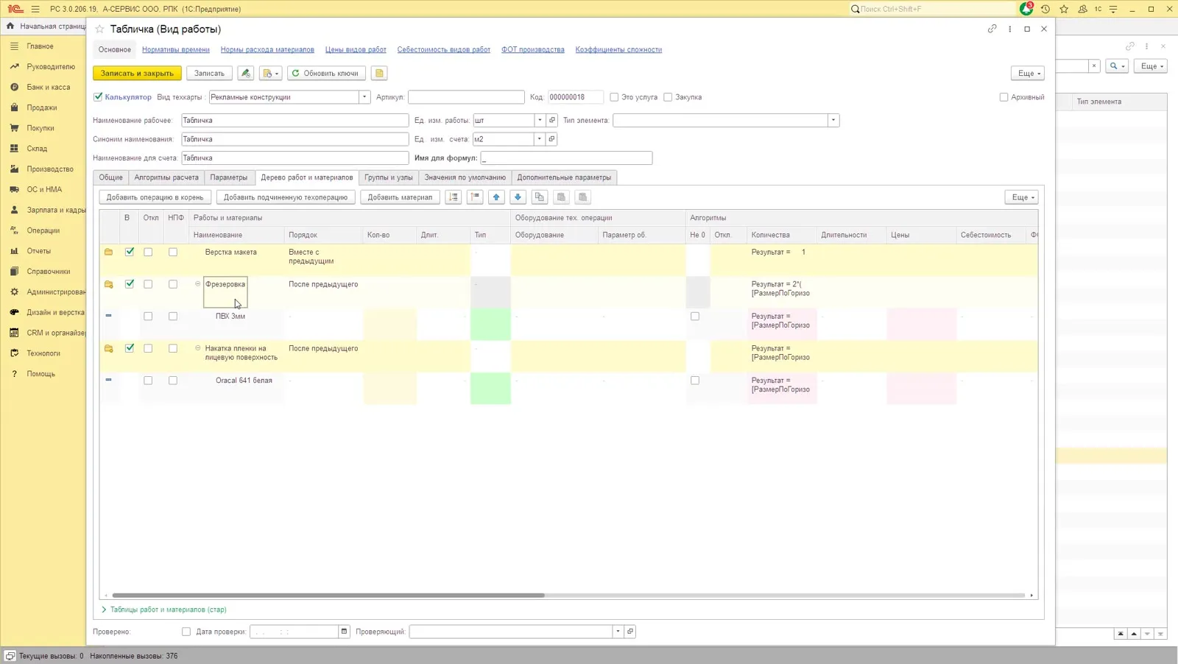Click the yellow note icon beside Обновить ключи
Viewport: 1178px width, 664px height.
[379, 73]
